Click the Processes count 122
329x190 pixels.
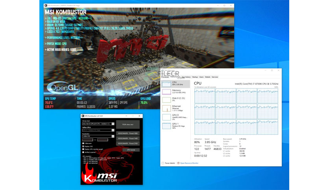[197, 149]
